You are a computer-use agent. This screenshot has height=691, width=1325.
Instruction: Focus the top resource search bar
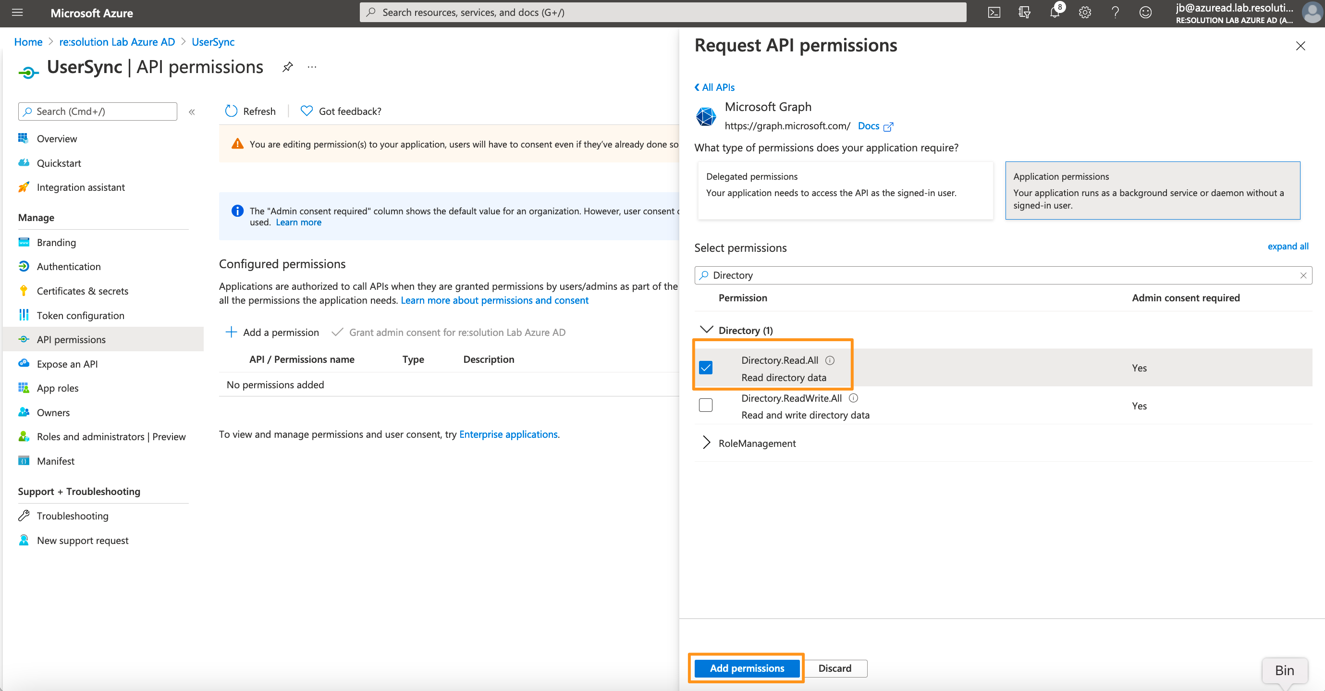pos(663,12)
